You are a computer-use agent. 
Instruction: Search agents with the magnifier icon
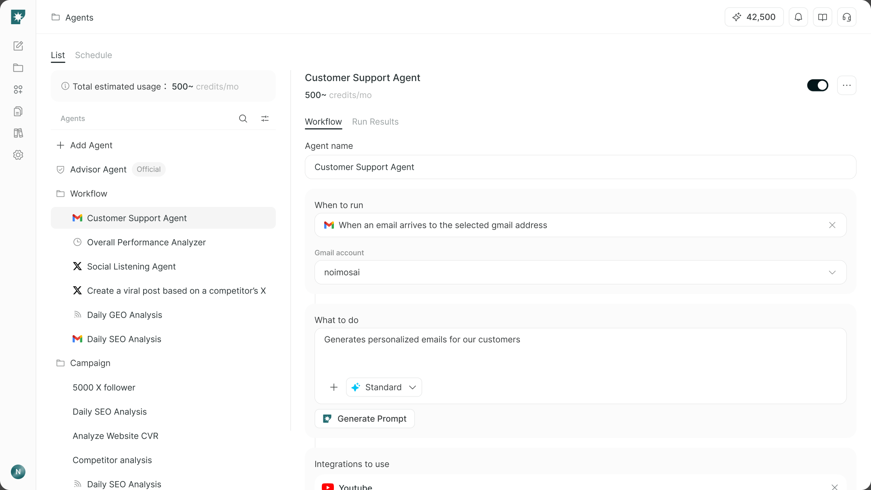243,119
